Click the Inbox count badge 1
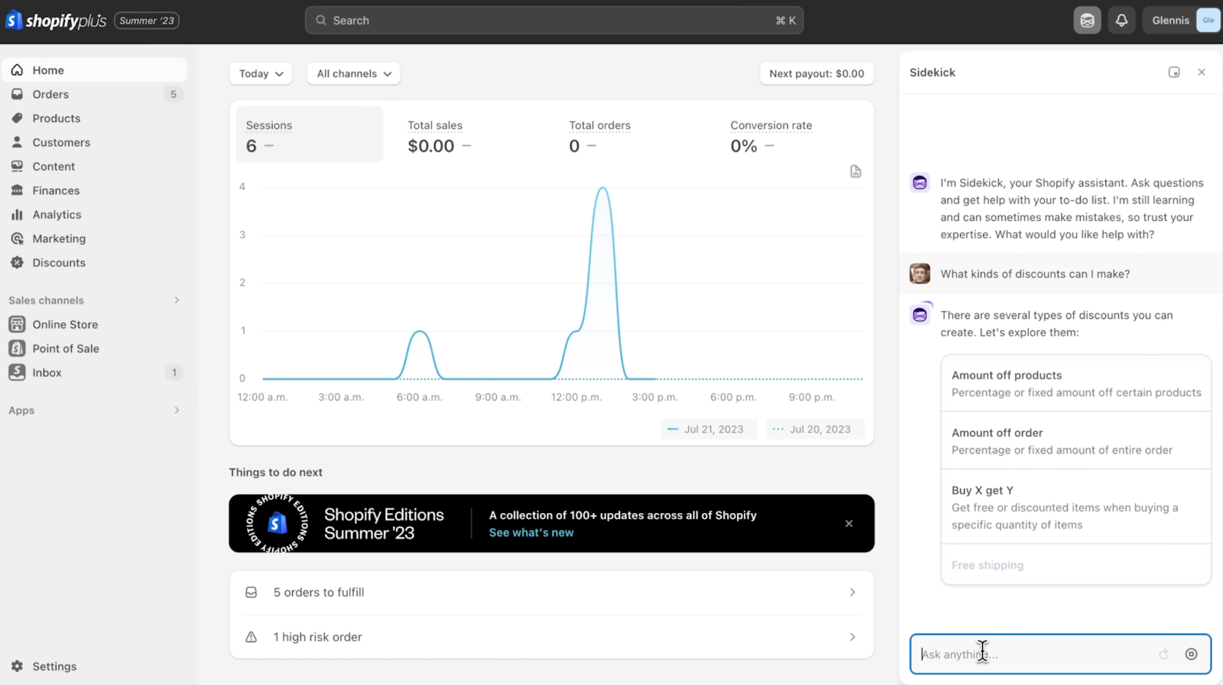This screenshot has height=685, width=1223. (x=174, y=372)
